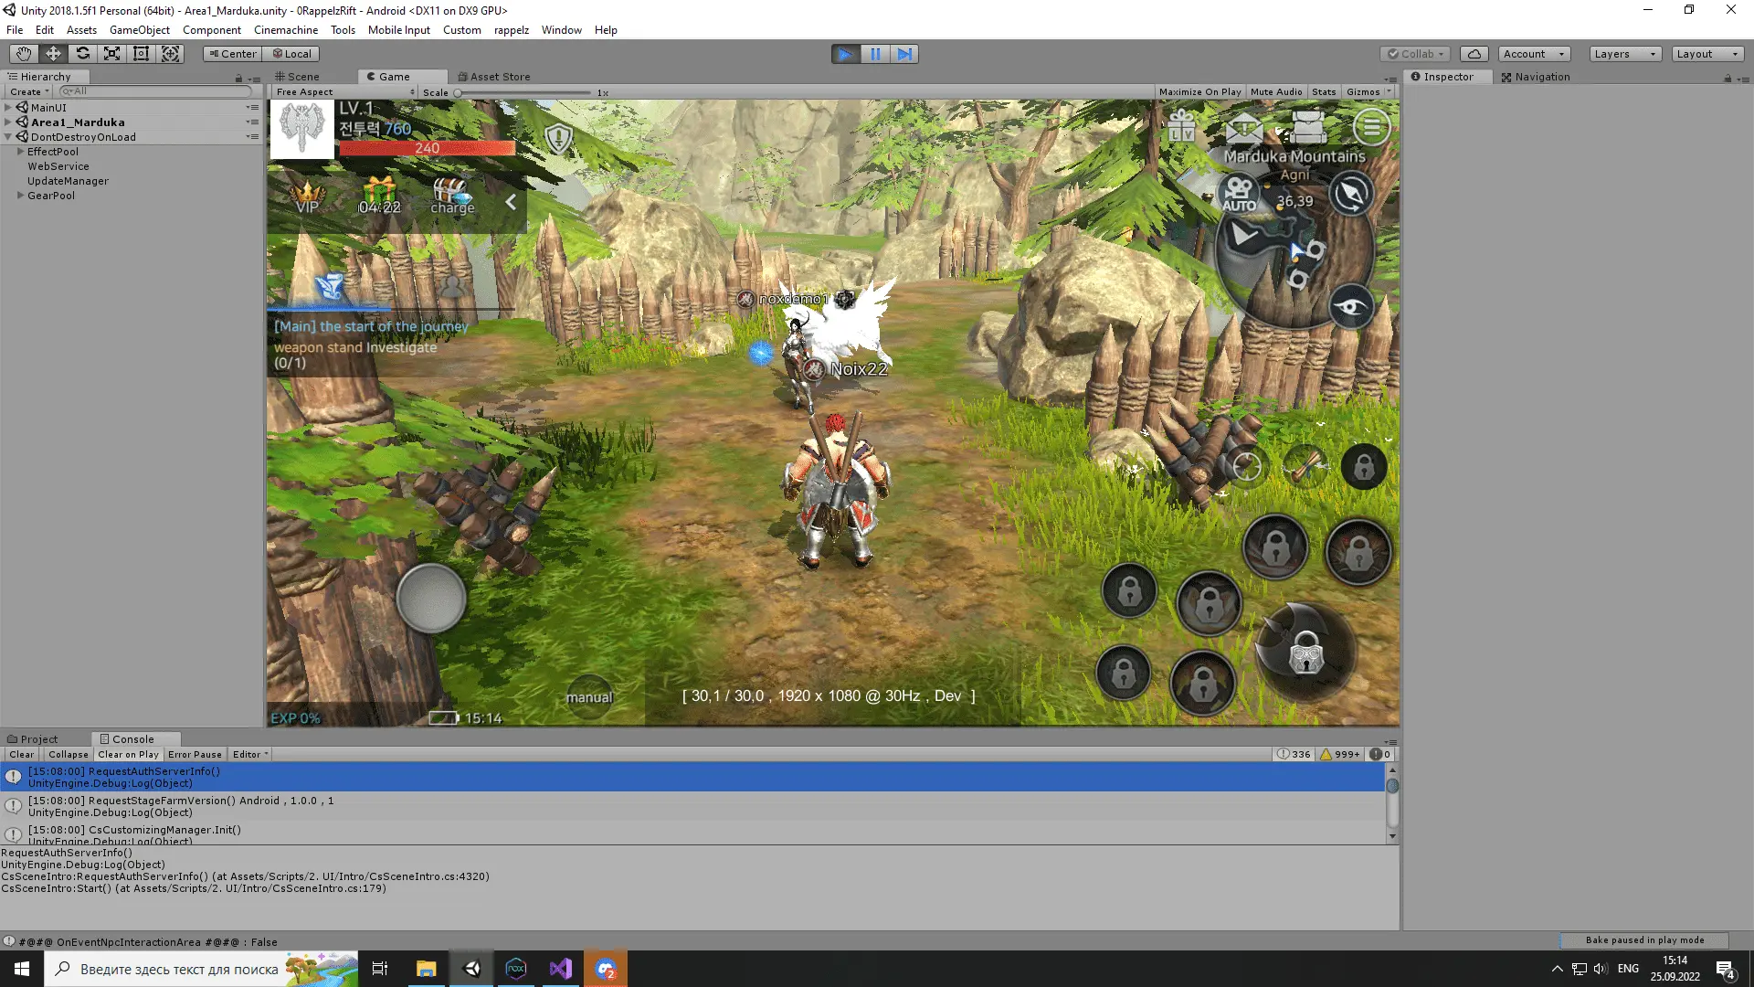The height and width of the screenshot is (987, 1754).
Task: Expand the MainUI scene in Hierarchy
Action: click(x=8, y=108)
